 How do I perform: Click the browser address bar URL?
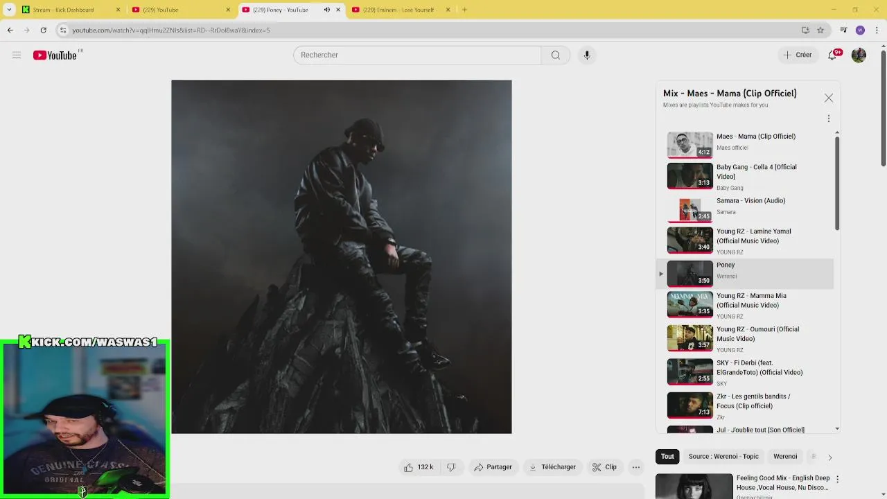coord(171,30)
